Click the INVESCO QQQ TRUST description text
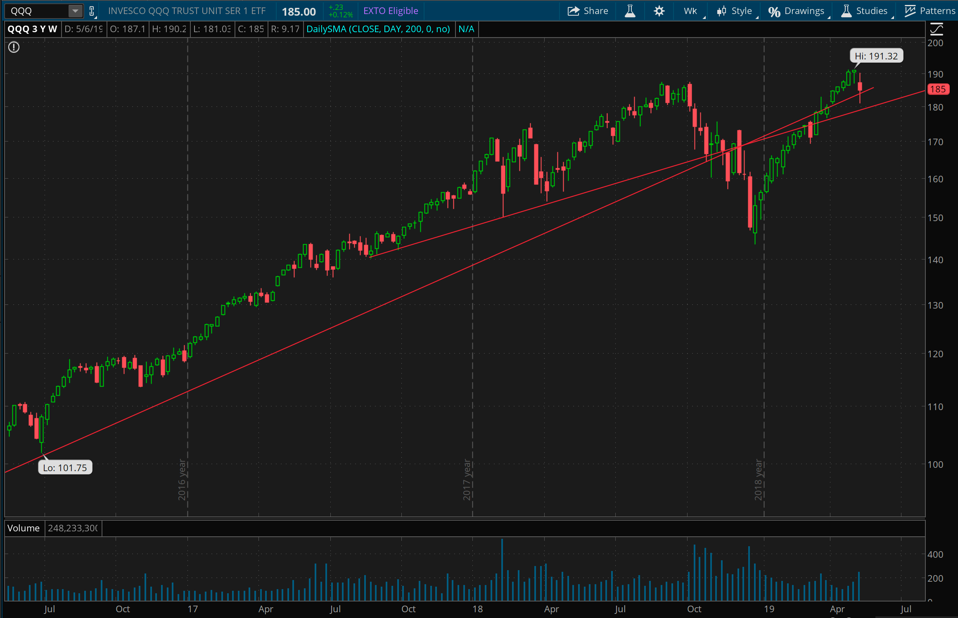Screen dimensions: 958x618 187,11
